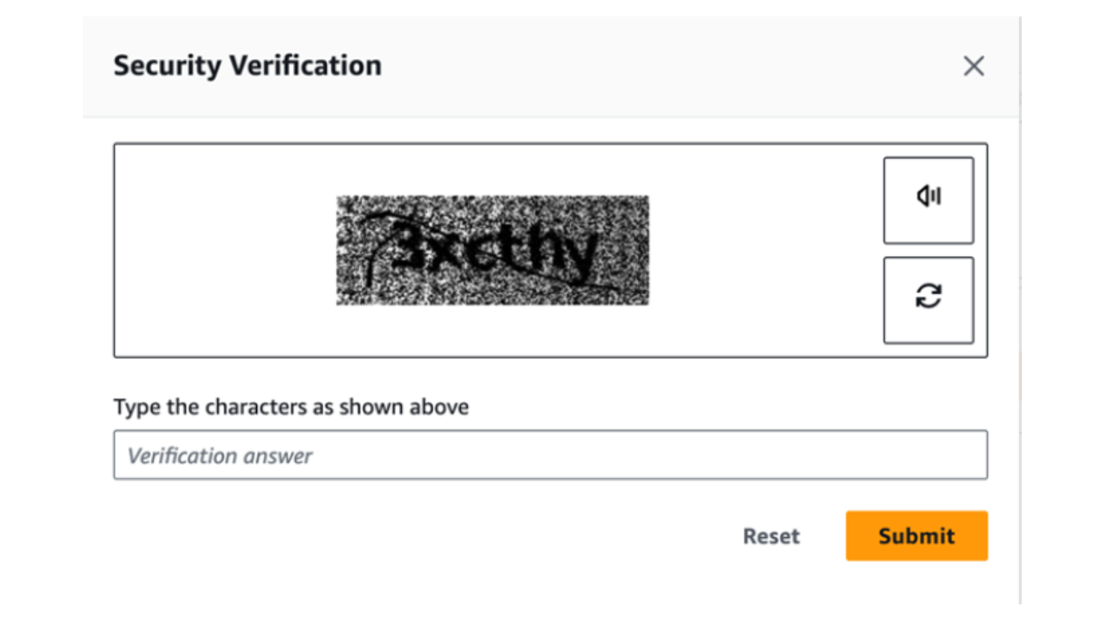
Task: Focus the Verification answer text field
Action: tap(550, 455)
